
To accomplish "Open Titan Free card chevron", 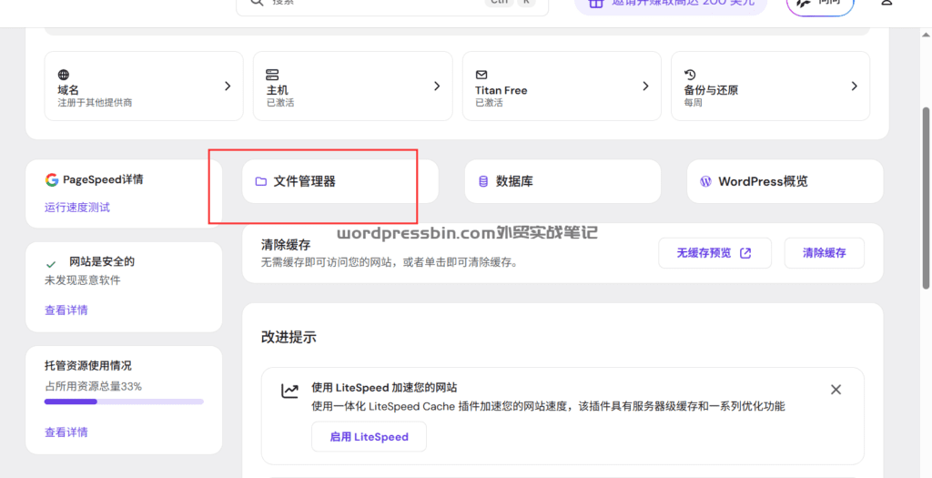I will point(645,86).
